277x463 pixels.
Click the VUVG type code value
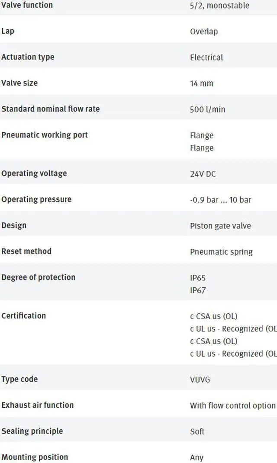point(200,379)
